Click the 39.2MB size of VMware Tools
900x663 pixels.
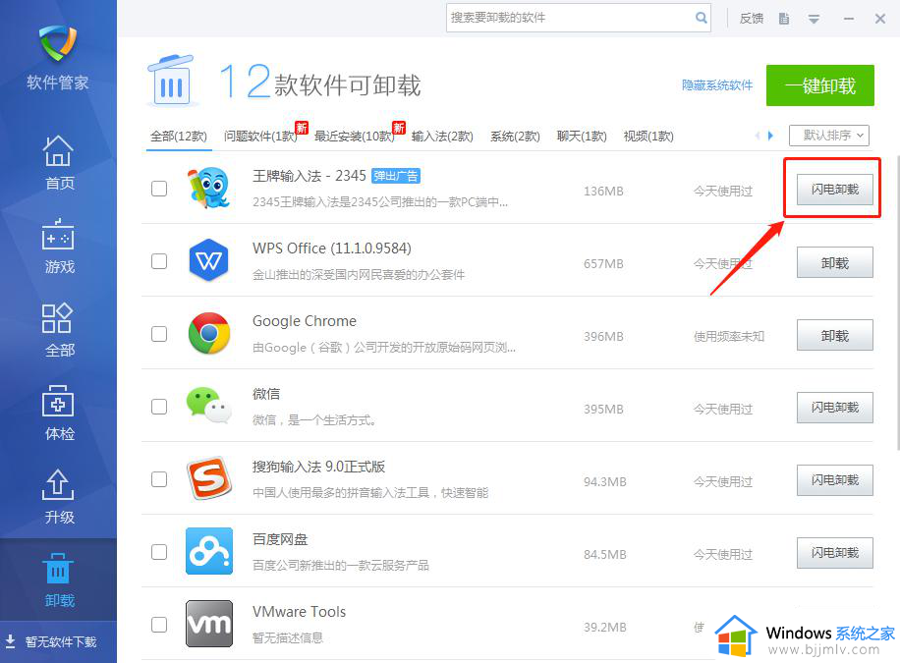[605, 627]
